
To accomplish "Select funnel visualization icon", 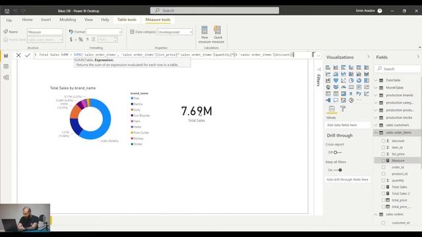I will pos(336,80).
